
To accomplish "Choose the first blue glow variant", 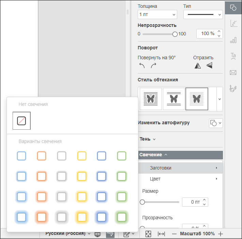I will tap(21, 156).
